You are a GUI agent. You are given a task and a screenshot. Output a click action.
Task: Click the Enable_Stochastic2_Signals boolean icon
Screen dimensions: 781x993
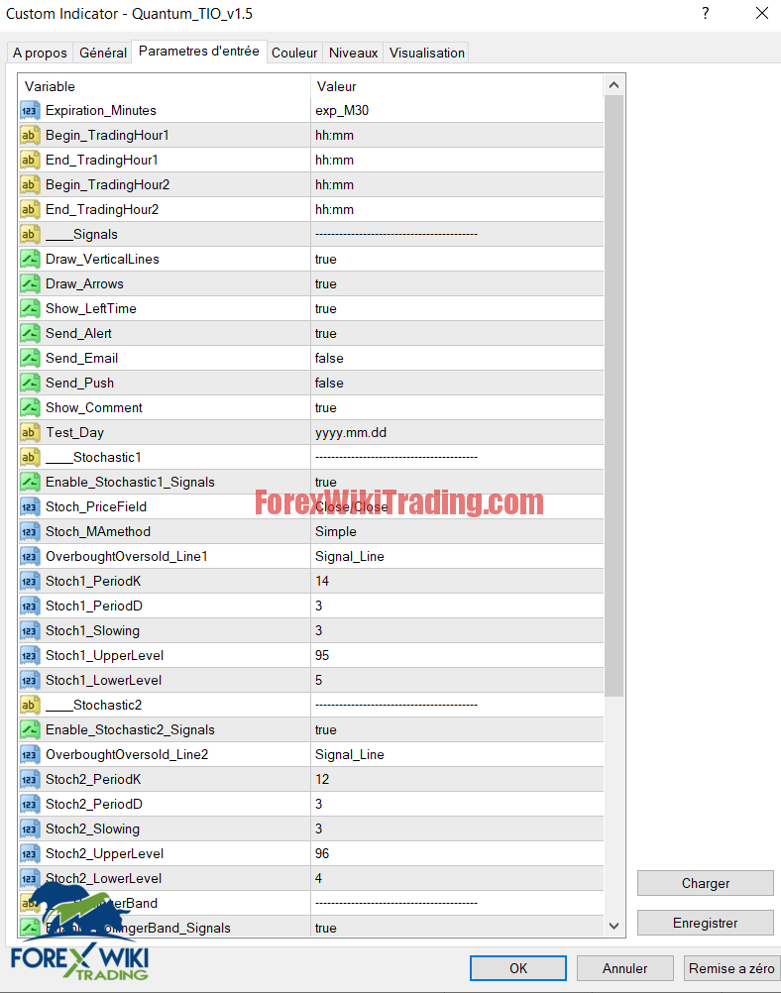30,729
